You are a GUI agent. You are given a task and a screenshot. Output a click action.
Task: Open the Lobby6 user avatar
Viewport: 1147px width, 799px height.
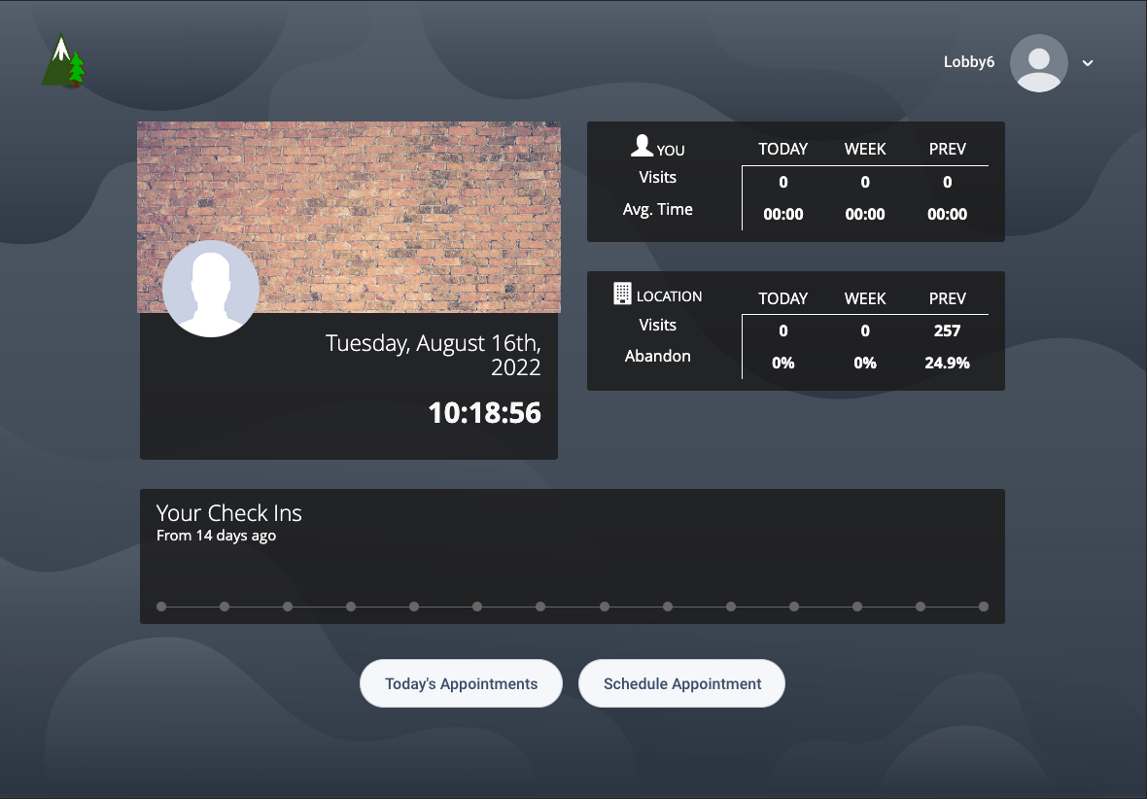[x=1038, y=63]
